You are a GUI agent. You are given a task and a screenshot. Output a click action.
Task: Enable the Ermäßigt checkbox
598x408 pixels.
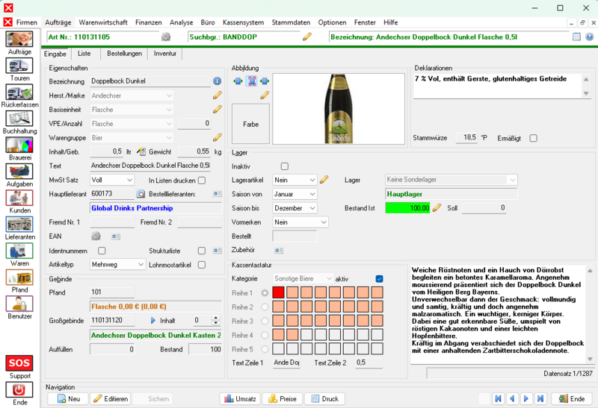coord(533,138)
